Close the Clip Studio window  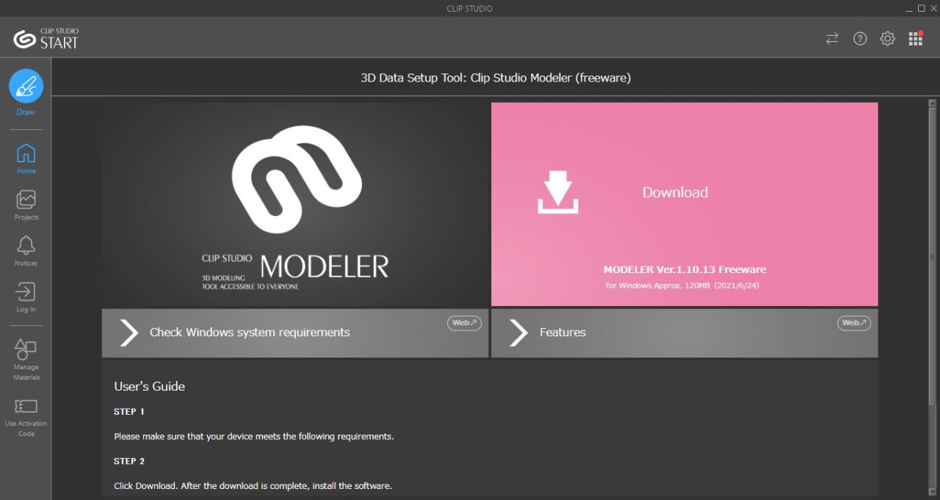[x=933, y=8]
